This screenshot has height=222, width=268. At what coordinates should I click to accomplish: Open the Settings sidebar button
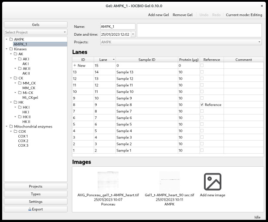pyautogui.click(x=36, y=202)
